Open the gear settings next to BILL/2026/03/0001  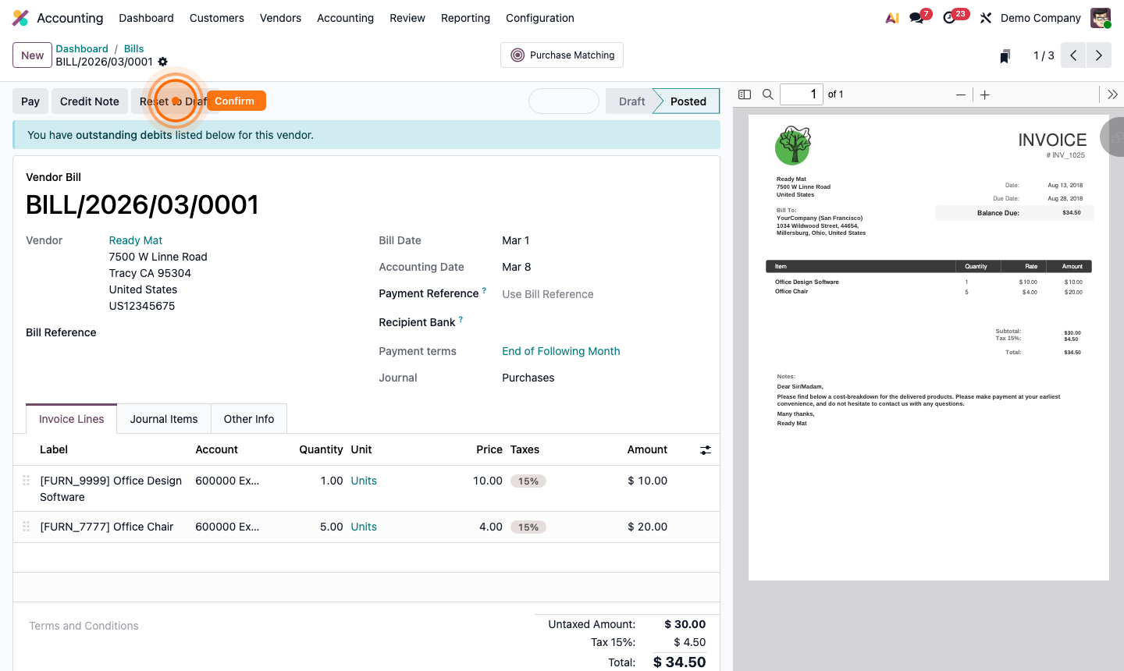(x=162, y=61)
